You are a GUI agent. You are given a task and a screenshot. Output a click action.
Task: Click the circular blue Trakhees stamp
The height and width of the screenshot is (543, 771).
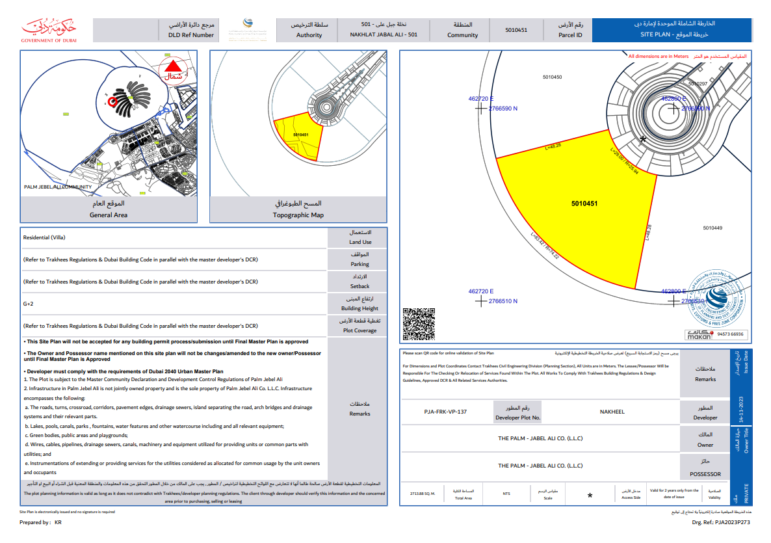click(x=716, y=298)
